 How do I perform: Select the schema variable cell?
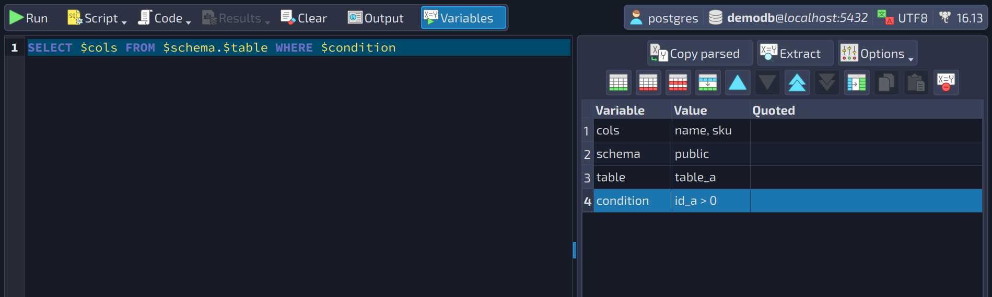[633, 154]
